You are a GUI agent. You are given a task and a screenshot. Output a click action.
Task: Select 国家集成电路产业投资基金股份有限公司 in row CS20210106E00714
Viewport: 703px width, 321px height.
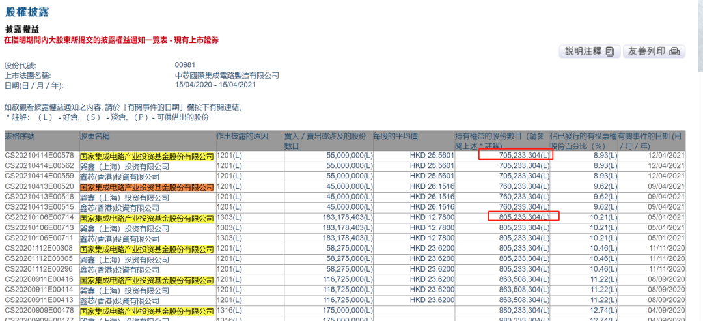pyautogui.click(x=147, y=218)
